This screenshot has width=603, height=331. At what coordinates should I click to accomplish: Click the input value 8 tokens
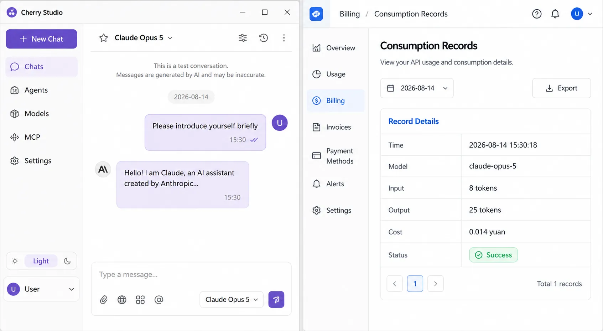(483, 188)
